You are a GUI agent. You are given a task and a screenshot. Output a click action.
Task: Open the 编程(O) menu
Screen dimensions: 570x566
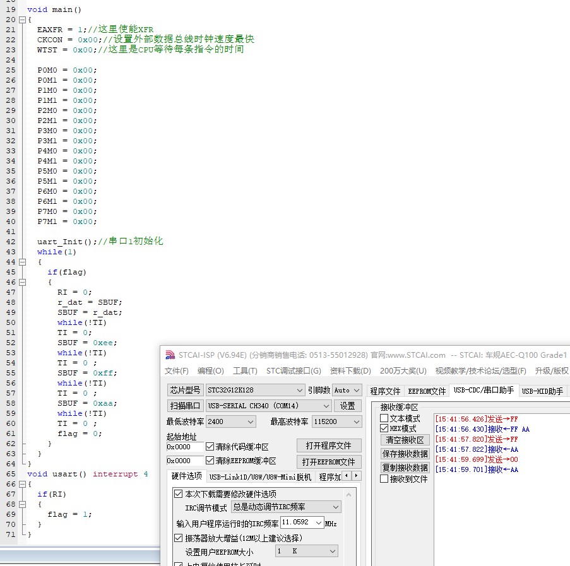210,370
